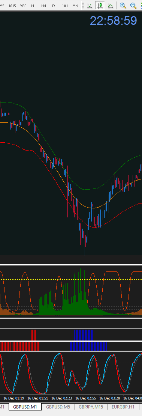The width and height of the screenshot is (142, 416).
Task: Zoom out of the chart
Action: click(133, 5)
